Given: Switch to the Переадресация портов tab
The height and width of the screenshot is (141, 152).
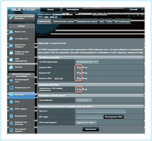Looking at the screenshot, I should click(x=87, y=21).
